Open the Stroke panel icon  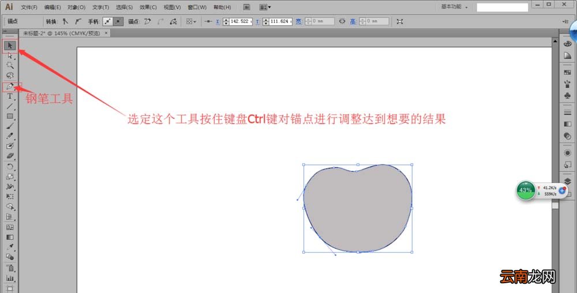[567, 112]
